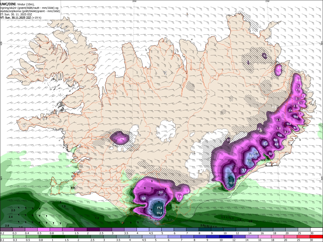Screen dimensions: 323x242
Task: Click the 'rigning/skúrir' legend description line
Action: (29, 8)
